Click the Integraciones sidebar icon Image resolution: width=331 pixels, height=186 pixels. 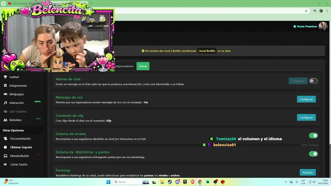(5, 86)
